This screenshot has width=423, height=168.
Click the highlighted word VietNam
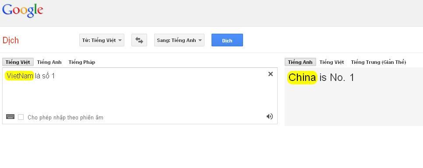pos(20,76)
